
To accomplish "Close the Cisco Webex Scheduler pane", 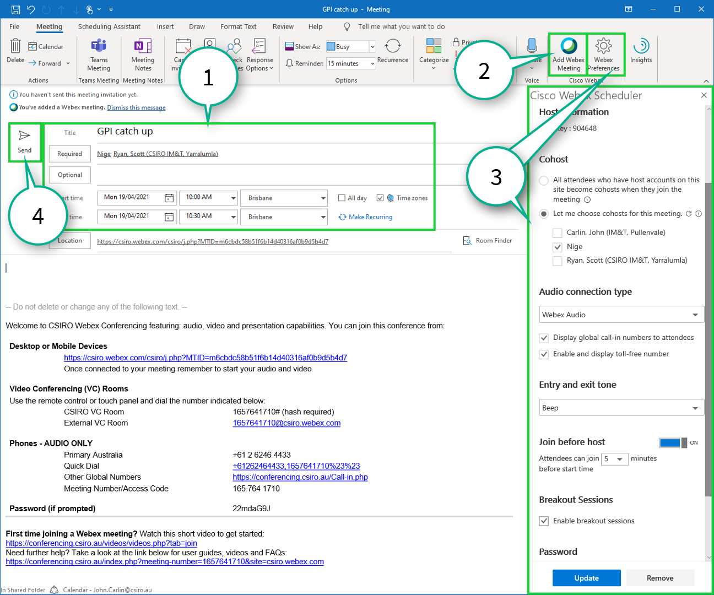I will pos(704,95).
